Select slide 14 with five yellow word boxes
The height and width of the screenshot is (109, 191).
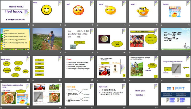point(47,67)
